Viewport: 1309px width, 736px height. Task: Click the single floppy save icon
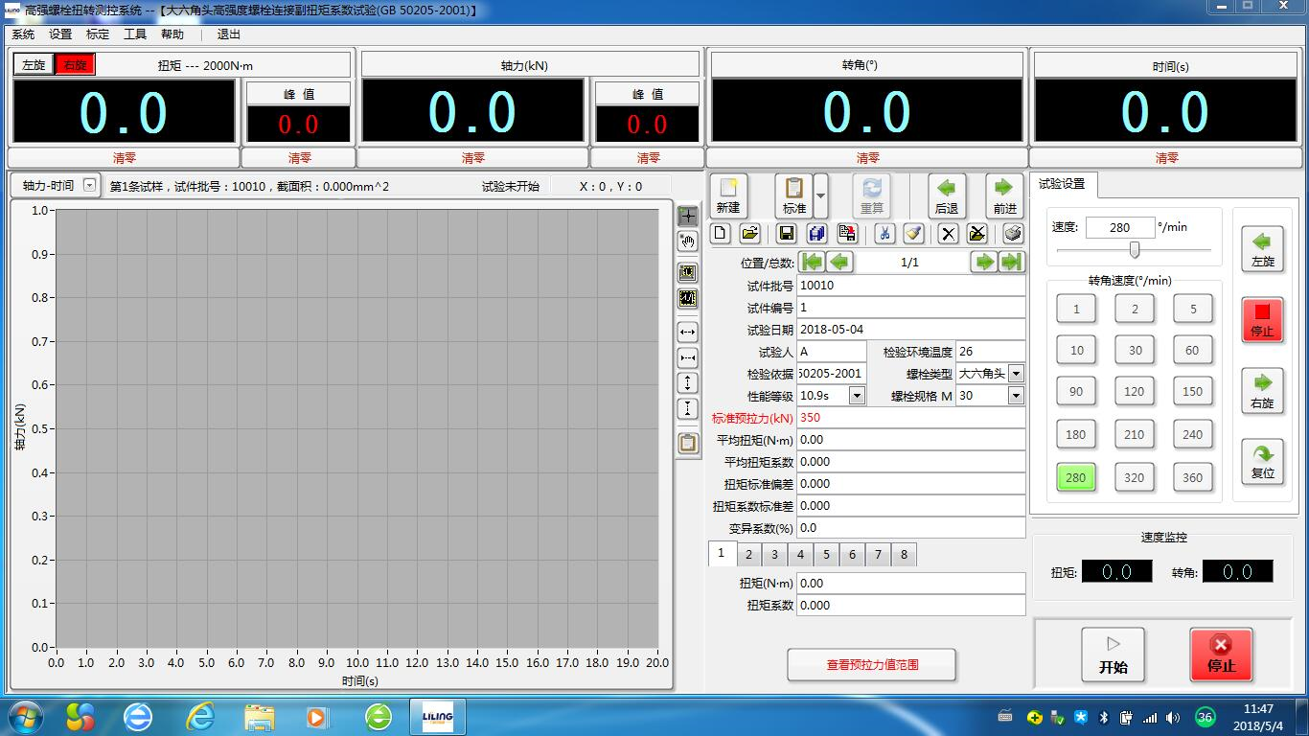(786, 233)
